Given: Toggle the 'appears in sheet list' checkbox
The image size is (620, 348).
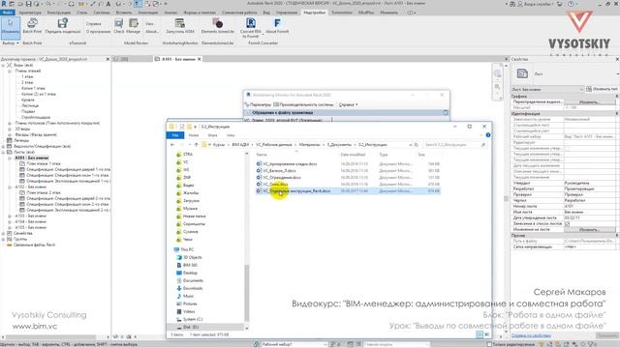Looking at the screenshot, I should tap(567, 223).
